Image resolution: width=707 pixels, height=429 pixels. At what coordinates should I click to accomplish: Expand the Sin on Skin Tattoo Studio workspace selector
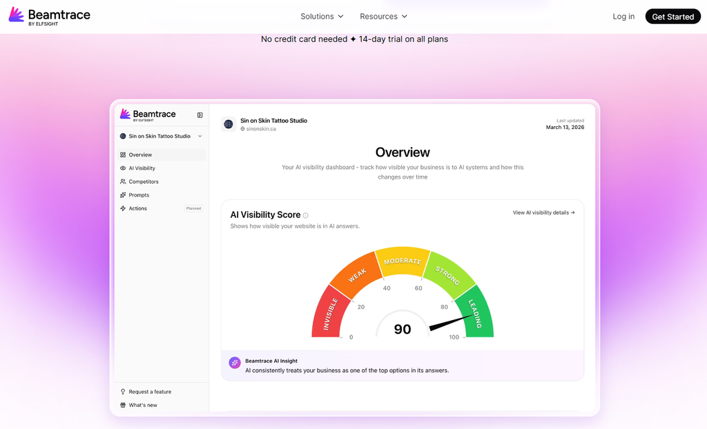click(162, 136)
